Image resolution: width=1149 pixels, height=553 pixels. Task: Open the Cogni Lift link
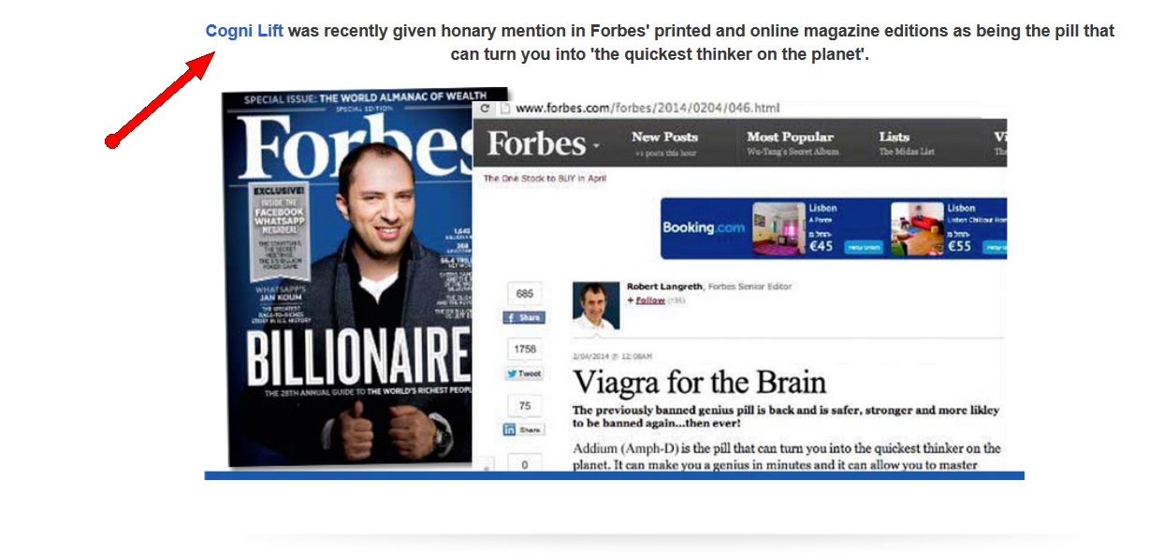[245, 31]
